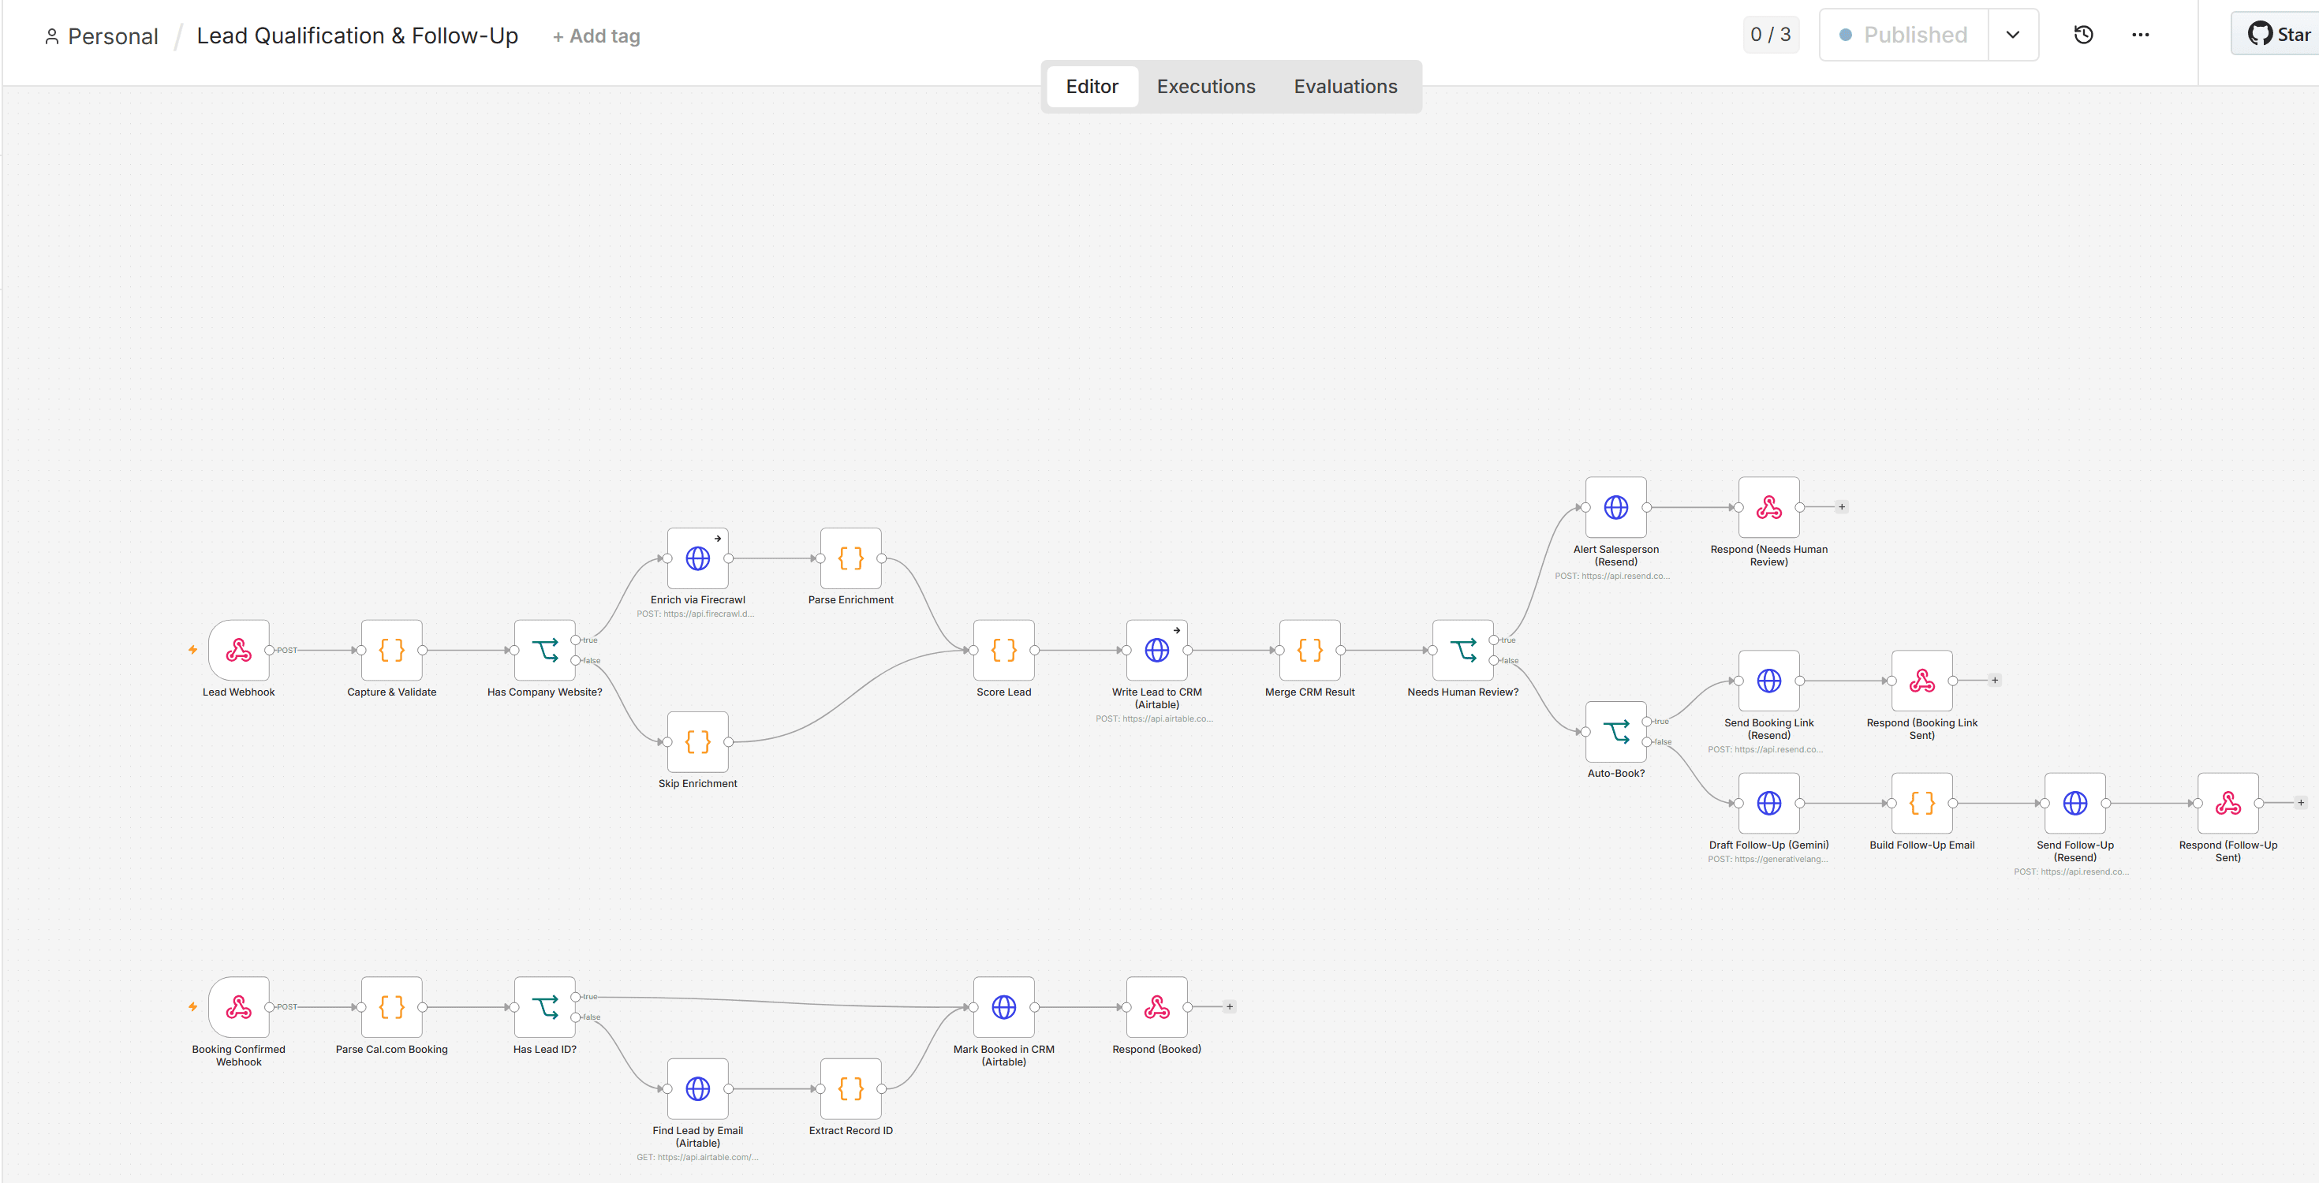
Task: Select the Capture & Validate code node
Action: pyautogui.click(x=391, y=649)
